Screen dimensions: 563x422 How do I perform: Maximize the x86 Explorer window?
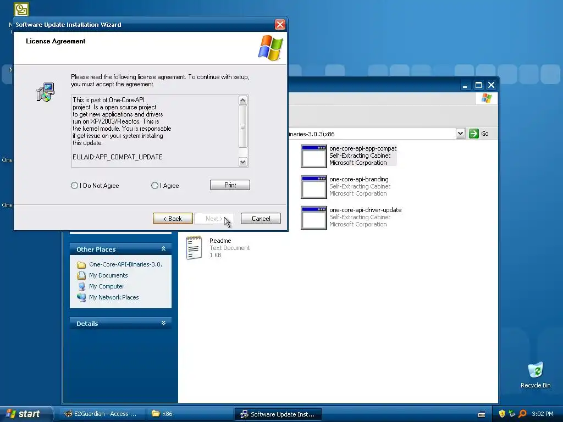478,85
